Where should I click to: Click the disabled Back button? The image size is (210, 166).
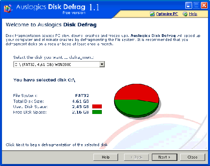136,157
